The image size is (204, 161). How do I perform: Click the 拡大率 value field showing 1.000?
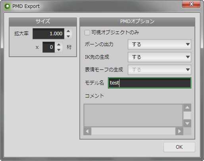pos(48,34)
